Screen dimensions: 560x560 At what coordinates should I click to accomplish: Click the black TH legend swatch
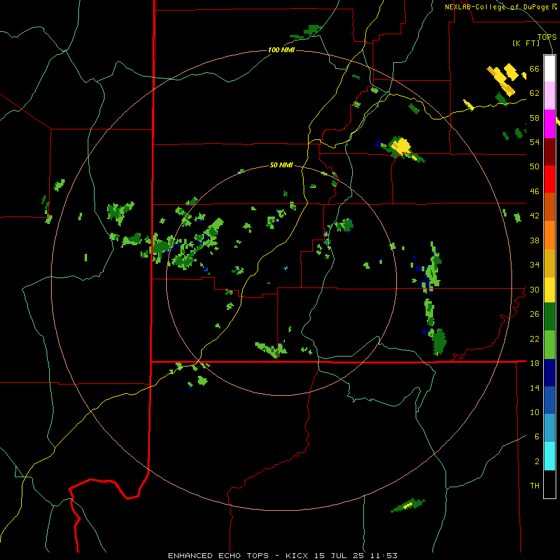(549, 484)
